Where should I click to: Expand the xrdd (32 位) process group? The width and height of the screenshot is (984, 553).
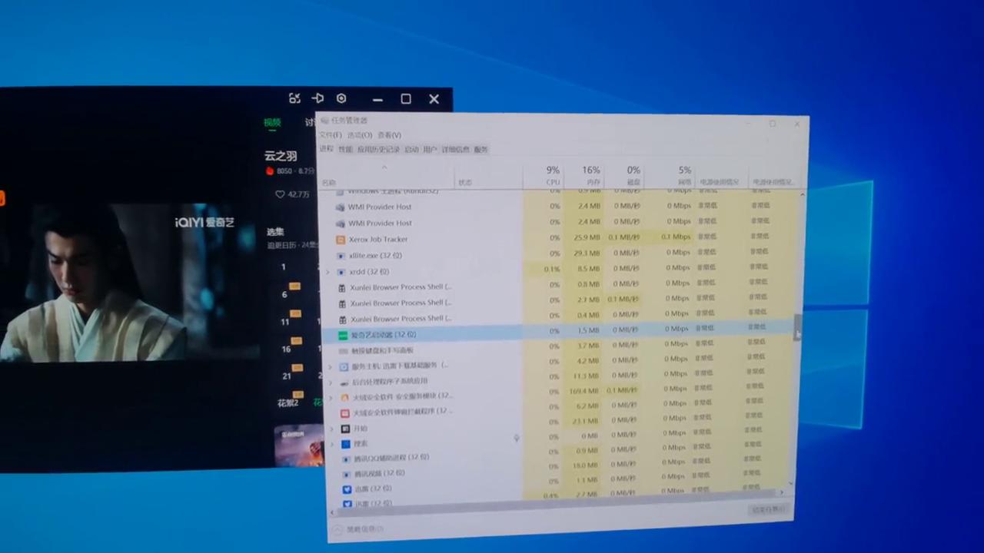point(328,272)
